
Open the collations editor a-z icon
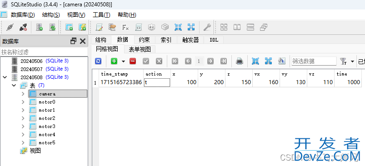click(x=151, y=27)
